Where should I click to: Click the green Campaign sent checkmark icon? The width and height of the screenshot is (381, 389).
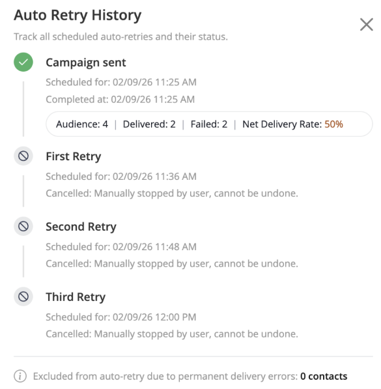(x=23, y=62)
